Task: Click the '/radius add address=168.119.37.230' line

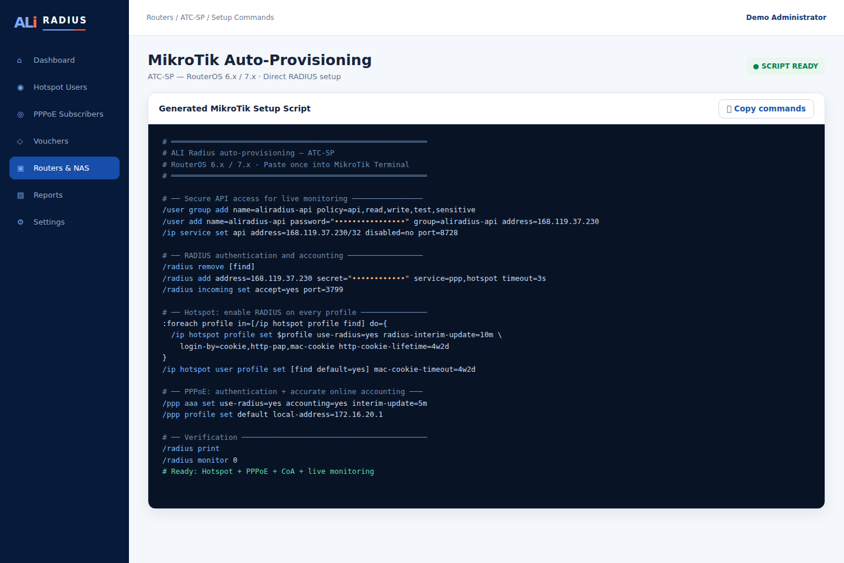Action: point(354,279)
